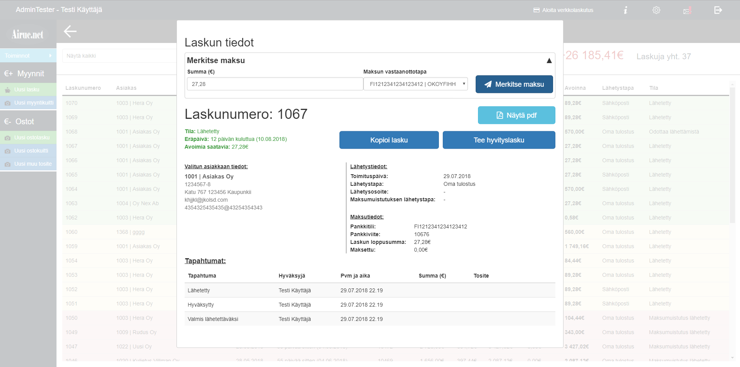The image size is (740, 367).
Task: Open settings gear icon
Action: click(656, 10)
